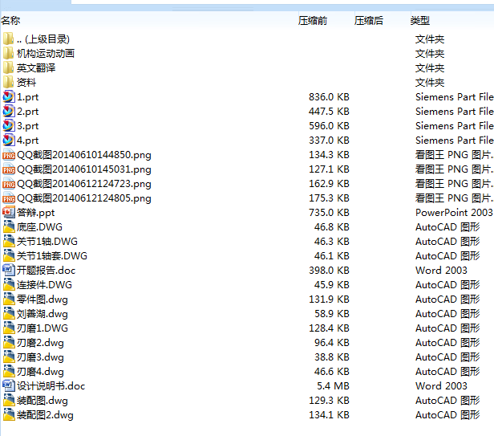Image resolution: width=494 pixels, height=436 pixels.
Task: Select the 开题报告.doc Word icon
Action: 9,270
